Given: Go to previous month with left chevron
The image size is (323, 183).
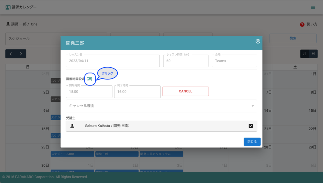Looking at the screenshot, I should tap(11, 54).
